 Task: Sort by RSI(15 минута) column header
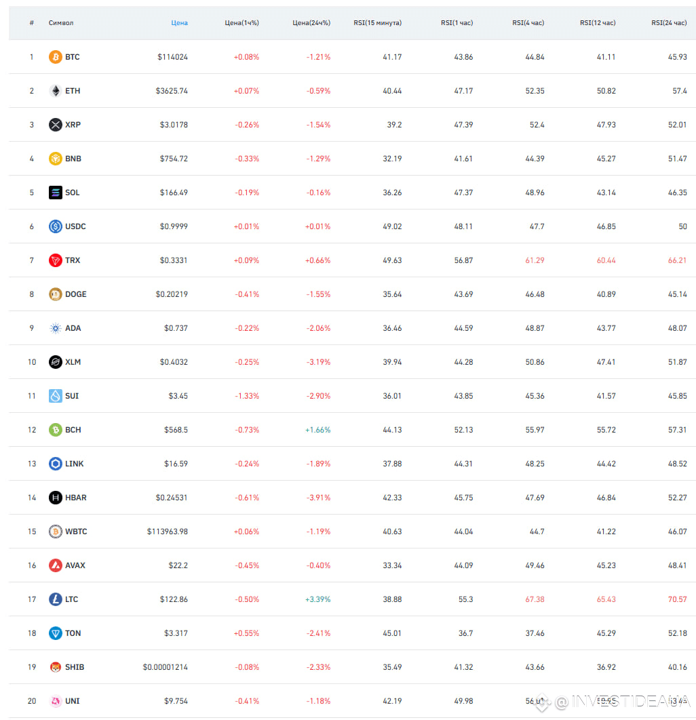pos(377,23)
